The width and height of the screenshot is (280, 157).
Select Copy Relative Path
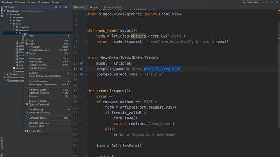[x=48, y=50]
